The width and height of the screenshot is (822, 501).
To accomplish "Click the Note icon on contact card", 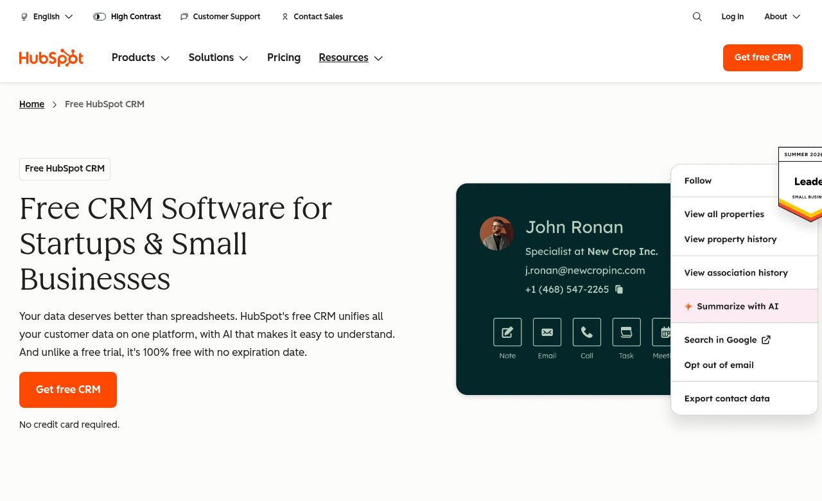I will pos(507,332).
